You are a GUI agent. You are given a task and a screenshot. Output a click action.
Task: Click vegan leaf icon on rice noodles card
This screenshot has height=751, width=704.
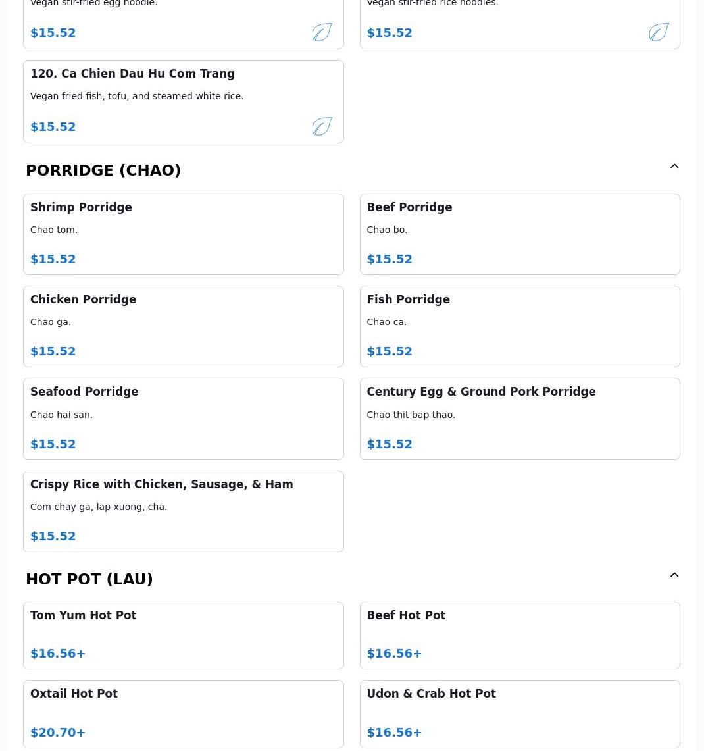pos(659,32)
